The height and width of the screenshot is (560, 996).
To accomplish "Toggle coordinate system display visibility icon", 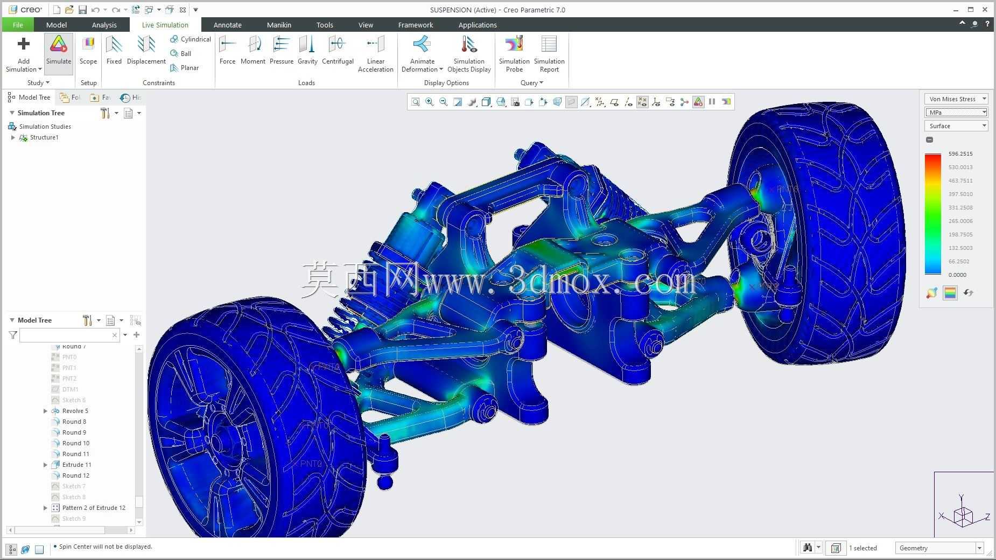I will pyautogui.click(x=656, y=102).
